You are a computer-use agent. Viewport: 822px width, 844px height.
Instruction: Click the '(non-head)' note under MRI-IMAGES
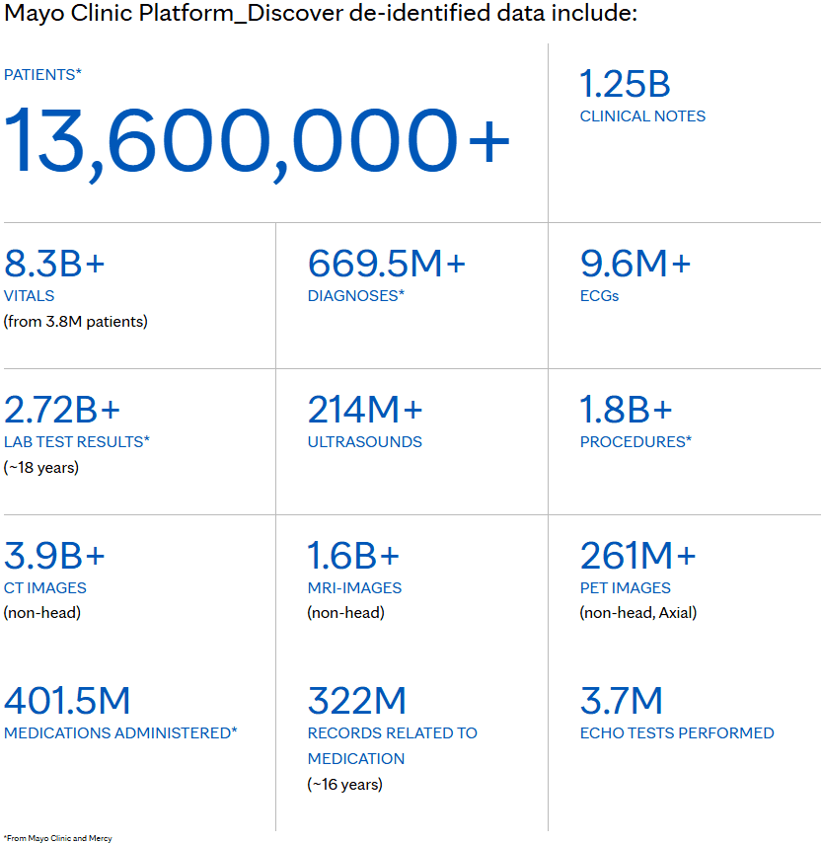point(346,613)
